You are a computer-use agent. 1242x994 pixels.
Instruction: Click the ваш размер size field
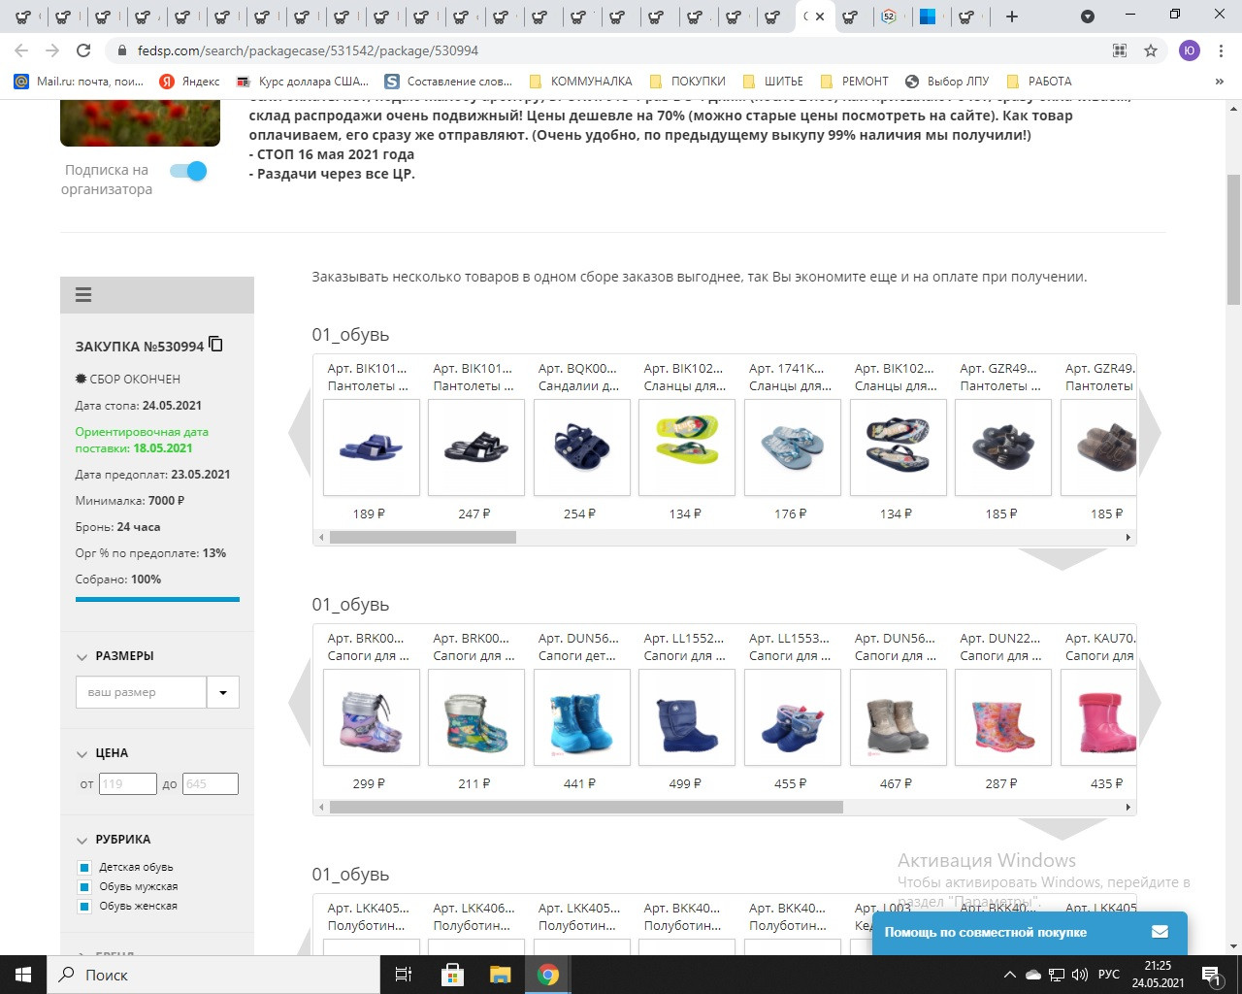point(142,692)
